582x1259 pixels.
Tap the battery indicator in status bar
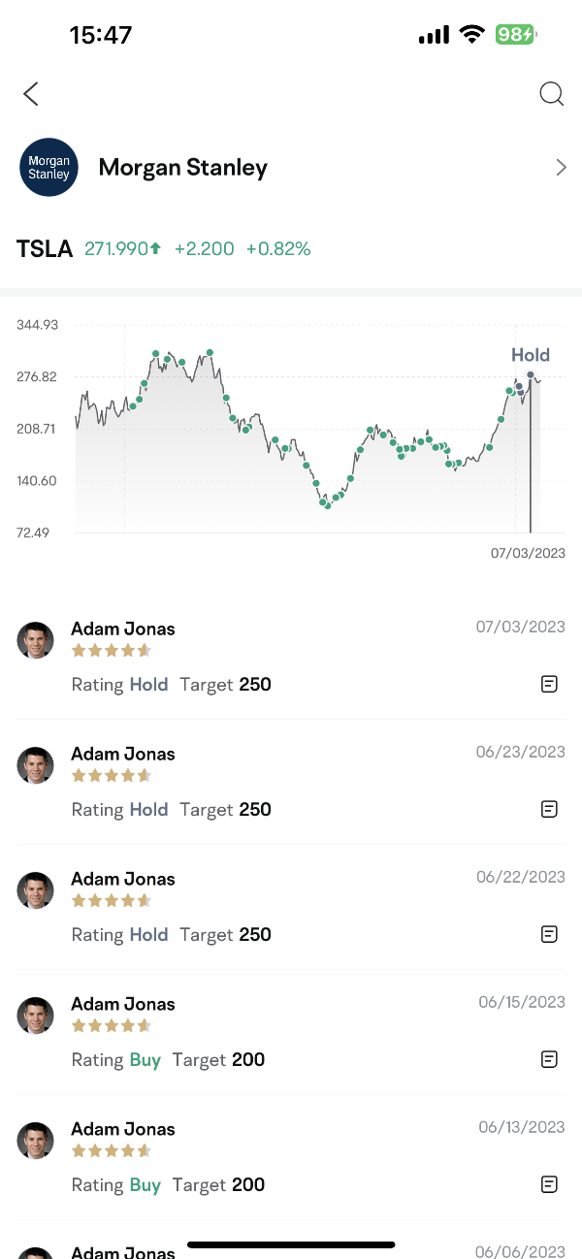[514, 35]
